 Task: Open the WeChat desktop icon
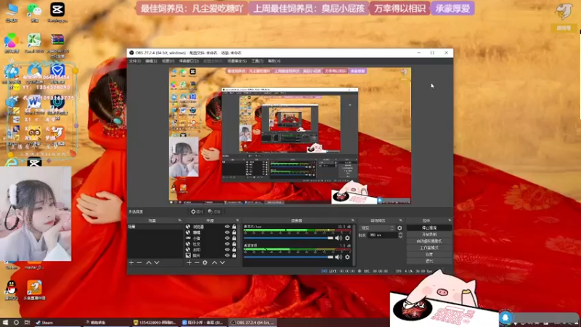click(x=34, y=11)
